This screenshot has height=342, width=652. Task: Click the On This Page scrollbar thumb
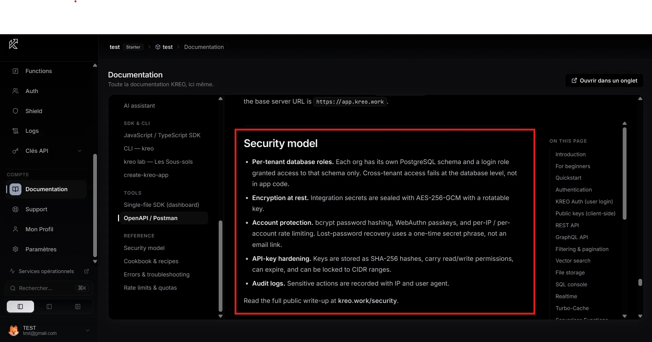coord(624,174)
